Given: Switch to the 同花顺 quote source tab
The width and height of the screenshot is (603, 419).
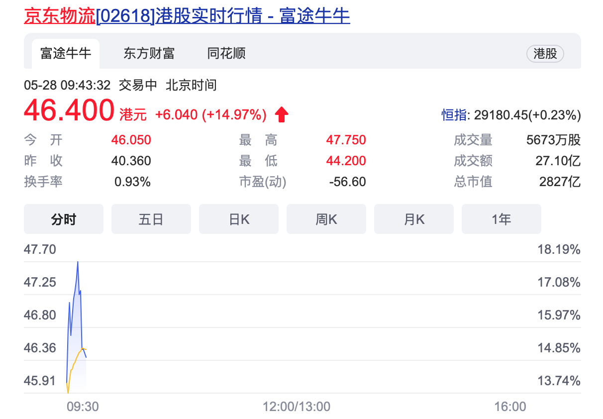Looking at the screenshot, I should 225,53.
